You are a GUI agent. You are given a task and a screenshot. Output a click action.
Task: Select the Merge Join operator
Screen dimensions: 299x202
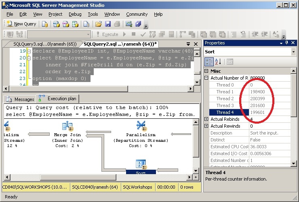pos(67,134)
